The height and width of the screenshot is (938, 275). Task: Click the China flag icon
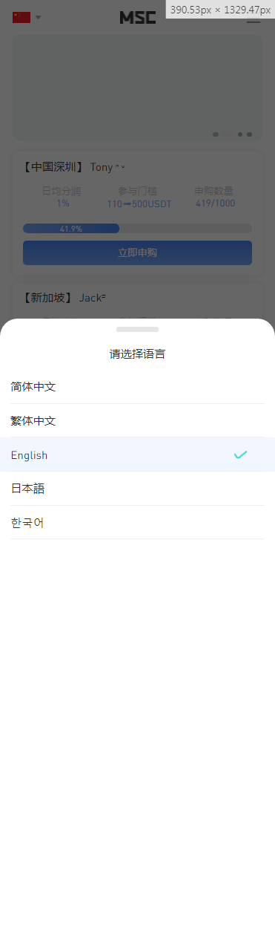coord(21,17)
